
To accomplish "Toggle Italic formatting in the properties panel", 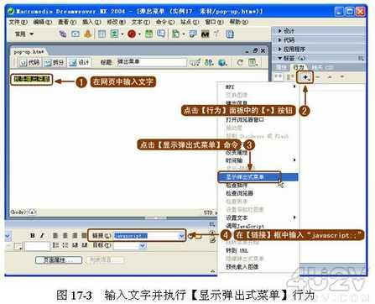I will click(42, 235).
